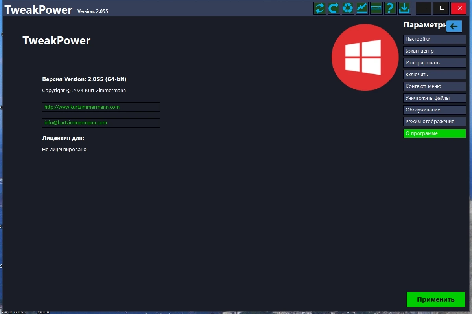Select the Обслуживание menu entry

point(435,110)
